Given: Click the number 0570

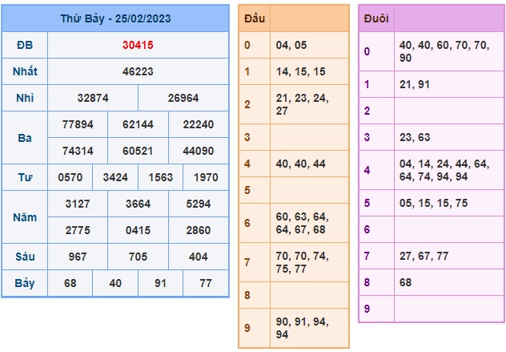Looking at the screenshot, I should (70, 177).
